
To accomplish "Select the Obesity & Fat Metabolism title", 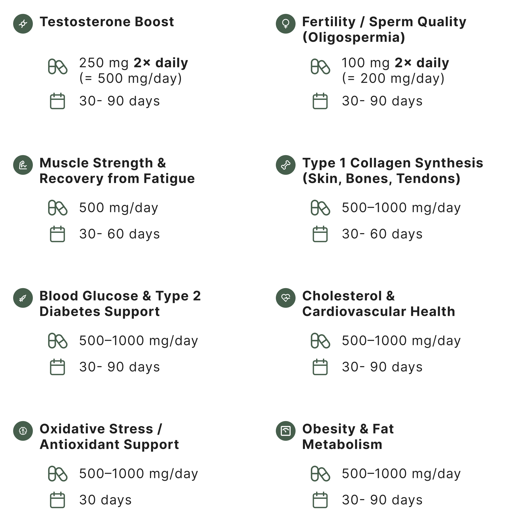I will pyautogui.click(x=348, y=436).
